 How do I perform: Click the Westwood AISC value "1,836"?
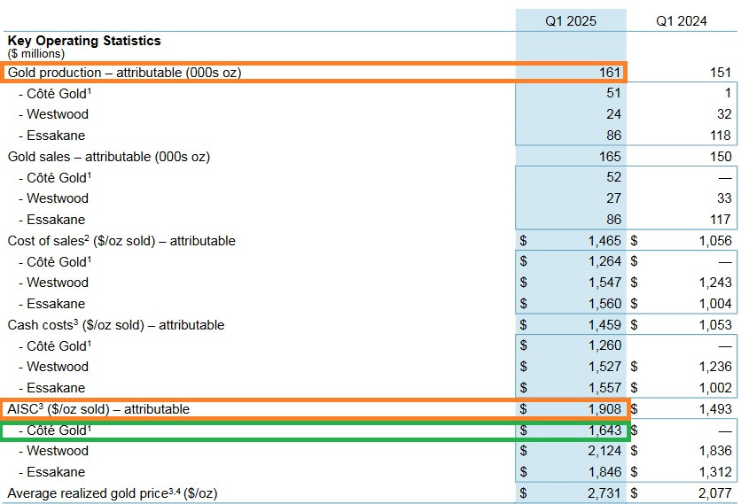pyautogui.click(x=715, y=451)
